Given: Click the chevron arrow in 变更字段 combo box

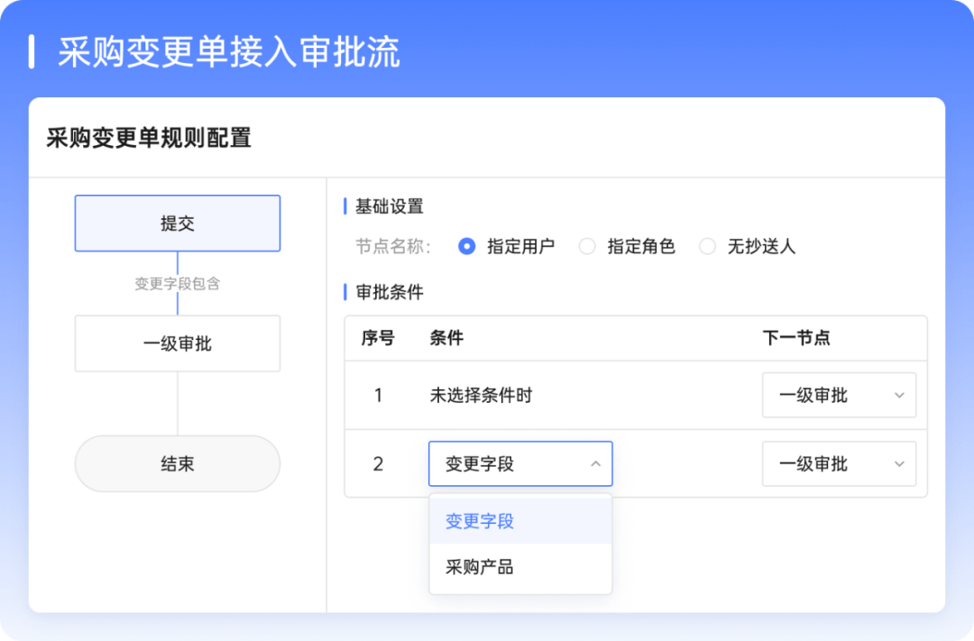Looking at the screenshot, I should (x=595, y=464).
